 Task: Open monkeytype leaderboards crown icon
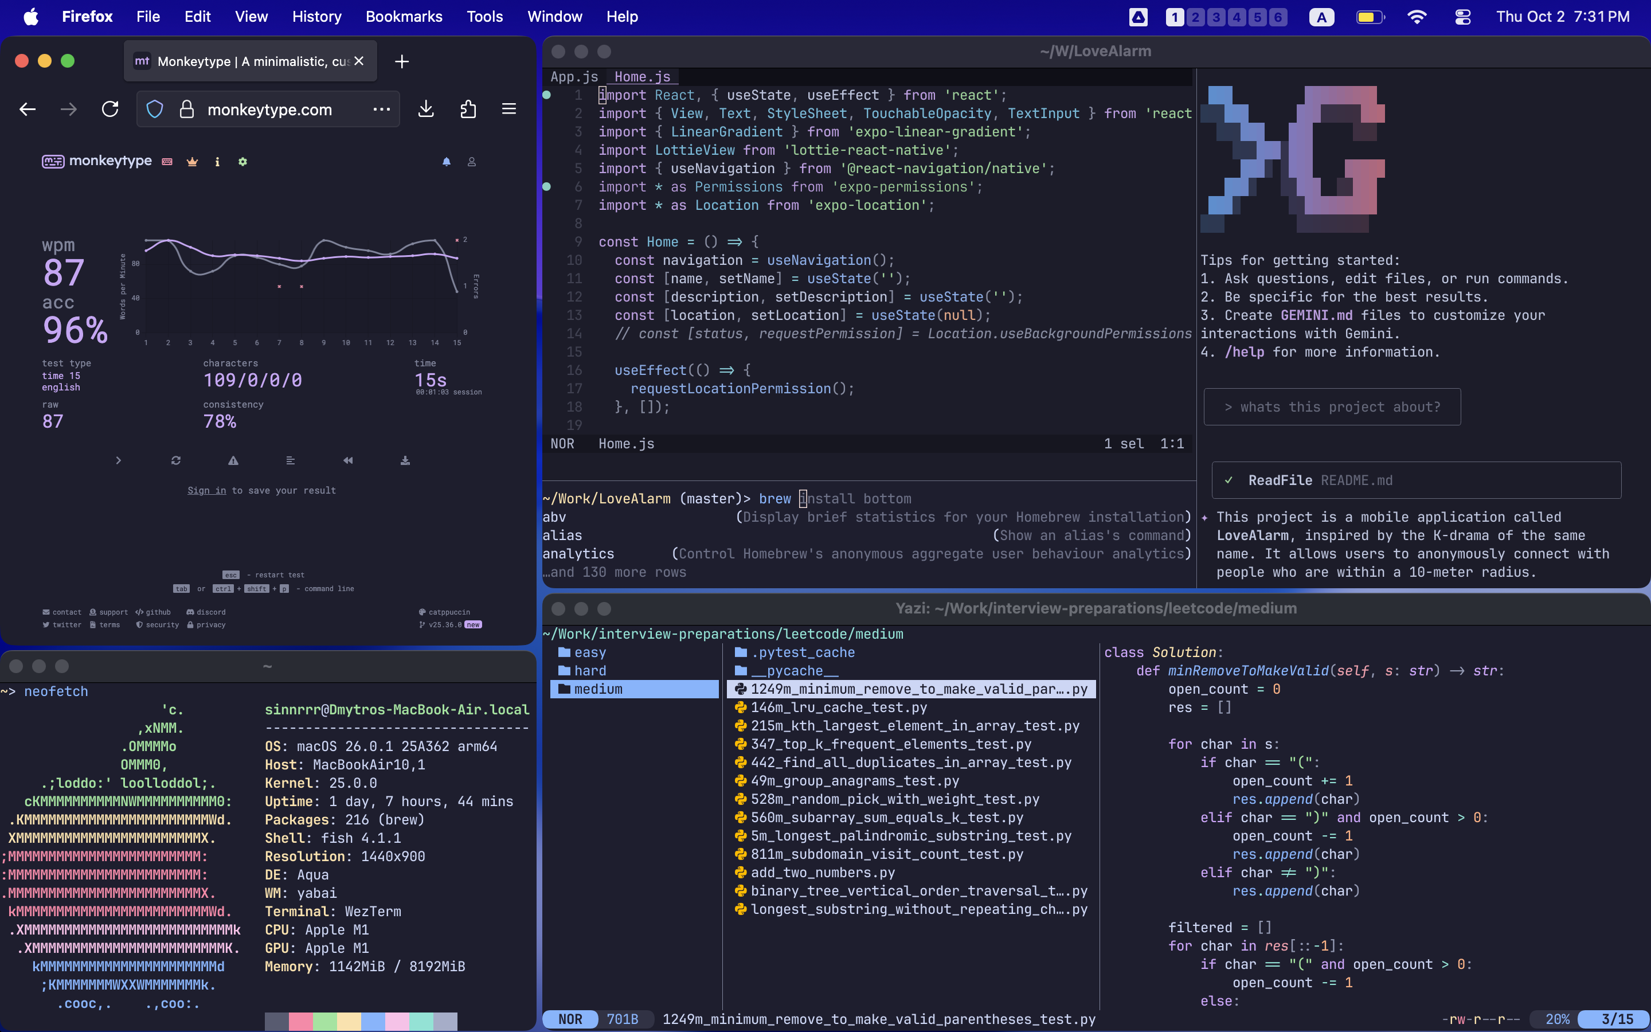point(193,162)
